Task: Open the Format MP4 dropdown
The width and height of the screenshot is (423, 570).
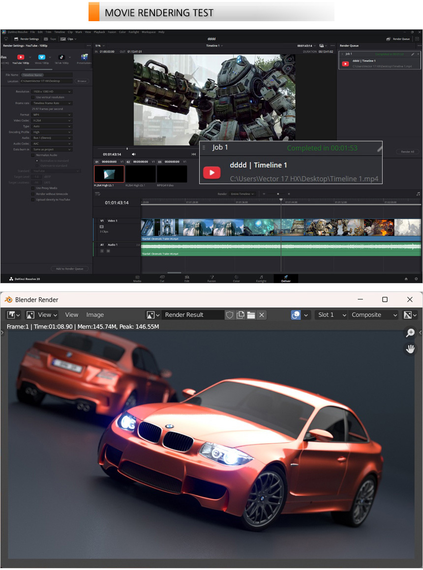Action: 52,115
